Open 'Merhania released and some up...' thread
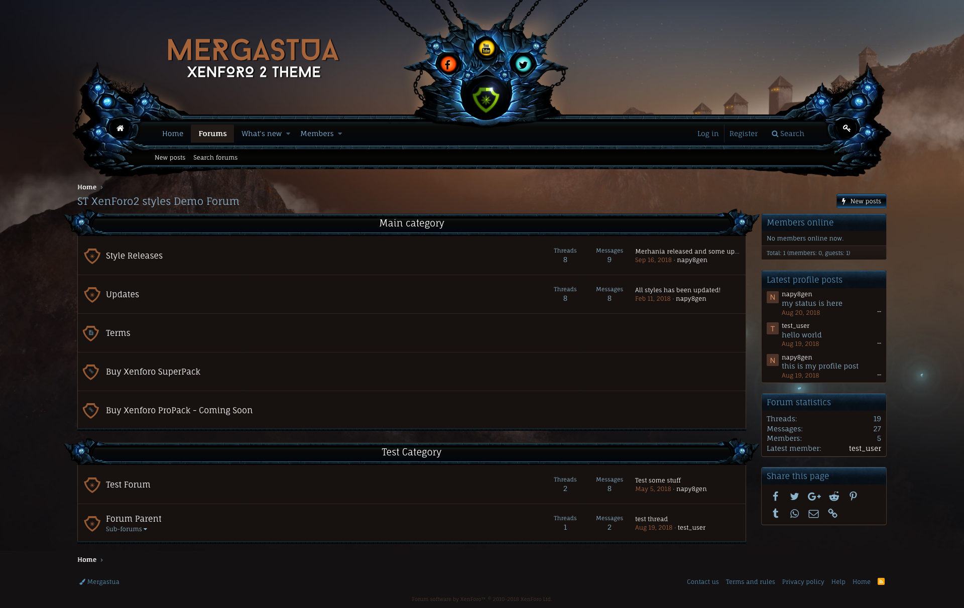Viewport: 964px width, 608px height. click(x=687, y=252)
